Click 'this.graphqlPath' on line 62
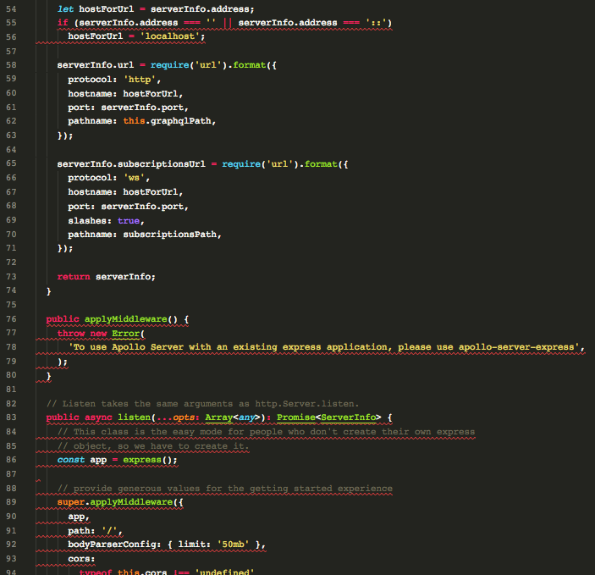This screenshot has width=595, height=575. tap(167, 121)
